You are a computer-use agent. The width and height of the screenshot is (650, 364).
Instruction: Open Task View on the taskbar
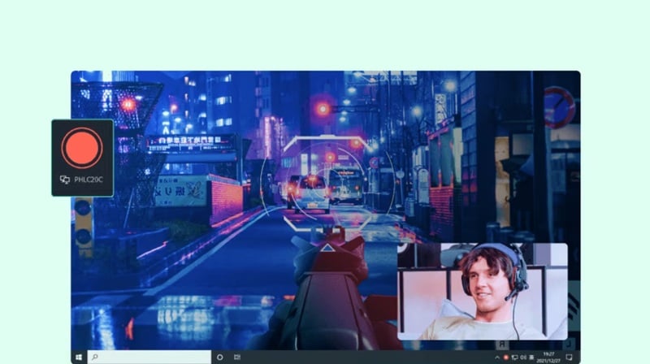pyautogui.click(x=237, y=357)
